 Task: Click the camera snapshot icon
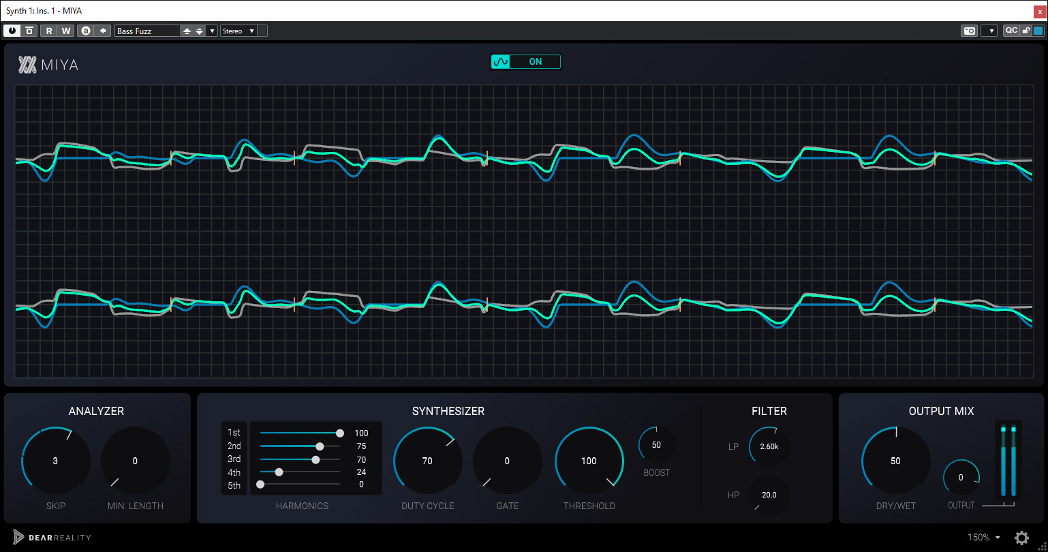point(969,31)
